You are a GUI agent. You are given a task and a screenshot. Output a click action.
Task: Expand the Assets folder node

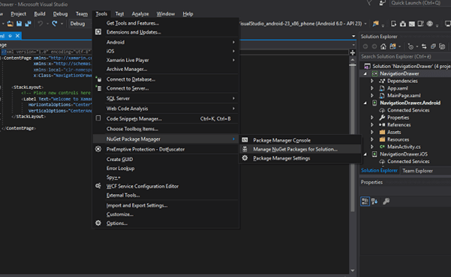(x=372, y=132)
